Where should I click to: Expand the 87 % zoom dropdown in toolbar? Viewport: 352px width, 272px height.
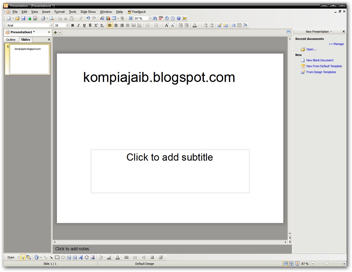(150, 18)
